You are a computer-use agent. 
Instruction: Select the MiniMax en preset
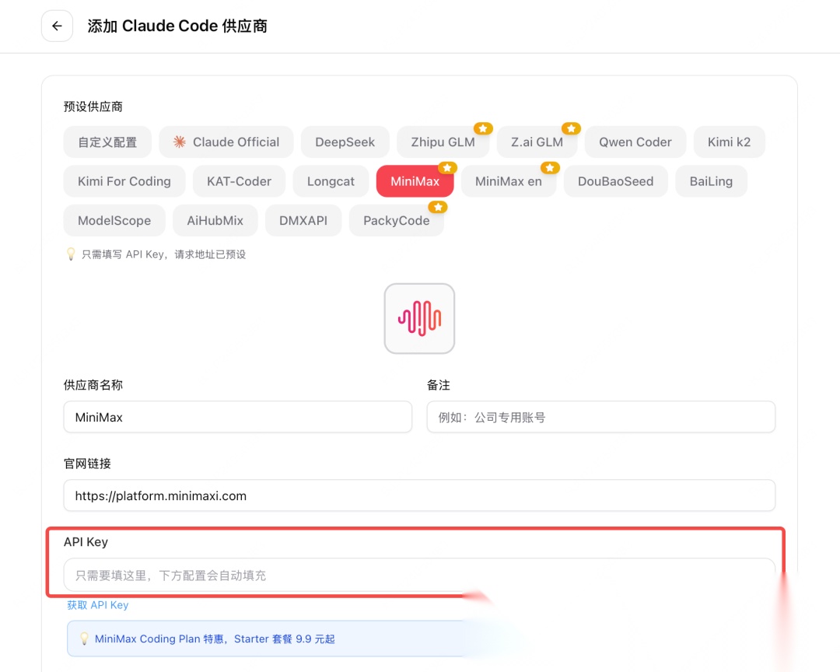coord(509,181)
